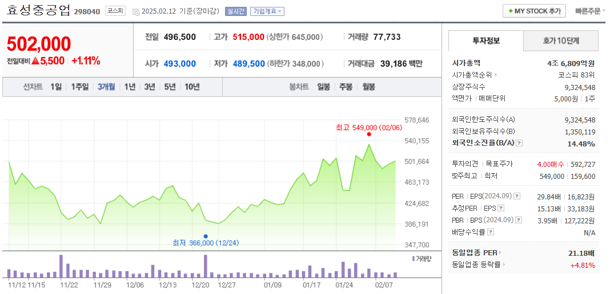Click the 시가 value 493,000
610x294 pixels.
coord(180,64)
